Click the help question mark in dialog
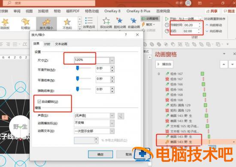236x167 pixels. [126, 35]
